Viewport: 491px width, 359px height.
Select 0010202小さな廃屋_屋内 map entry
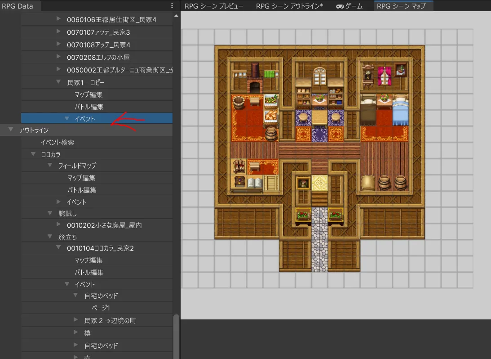(104, 225)
